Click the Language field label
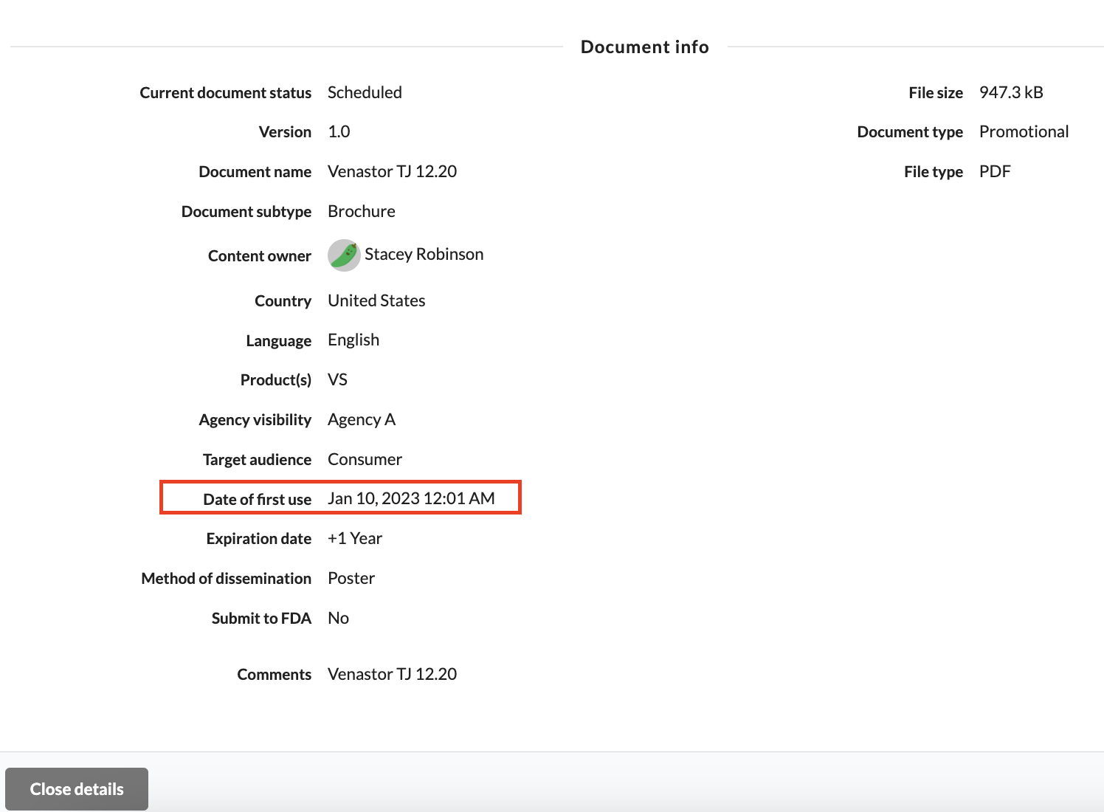This screenshot has height=812, width=1104. coord(279,340)
